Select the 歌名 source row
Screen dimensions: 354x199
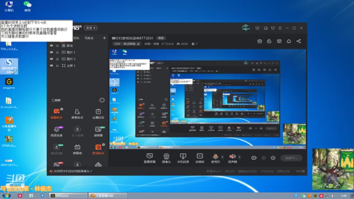pyautogui.click(x=78, y=46)
